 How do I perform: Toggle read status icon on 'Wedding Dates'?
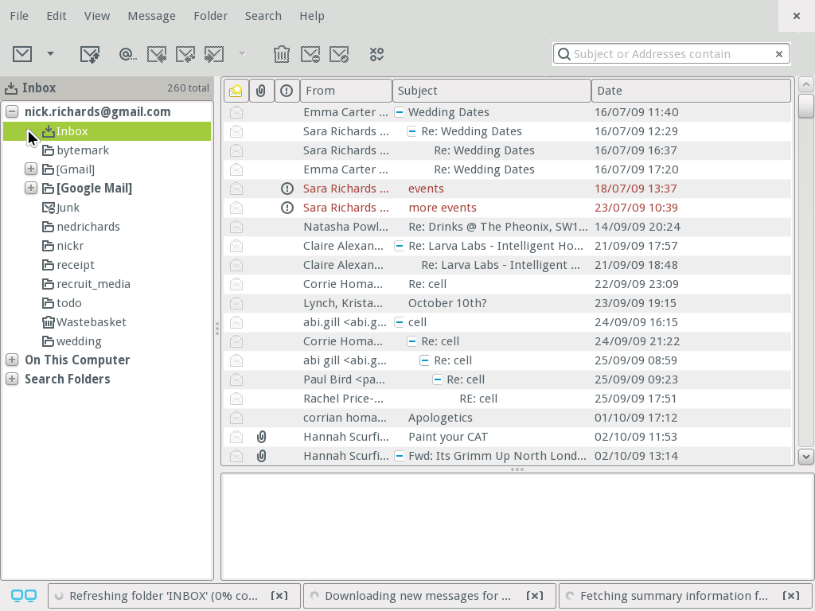coord(236,112)
